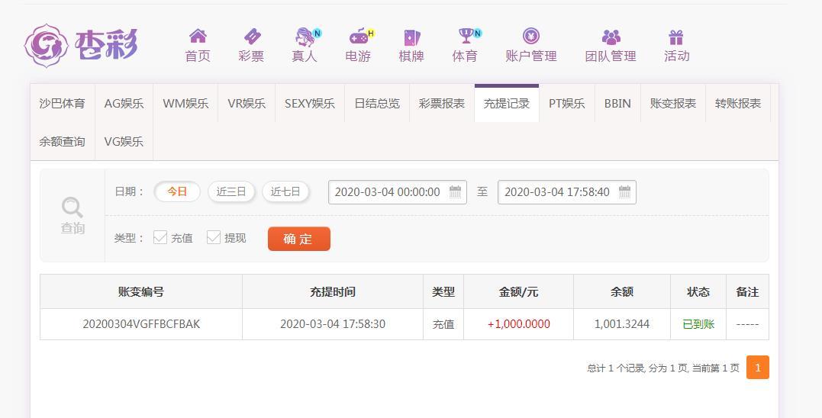Click the +1,000.0000 amount cell

[519, 324]
